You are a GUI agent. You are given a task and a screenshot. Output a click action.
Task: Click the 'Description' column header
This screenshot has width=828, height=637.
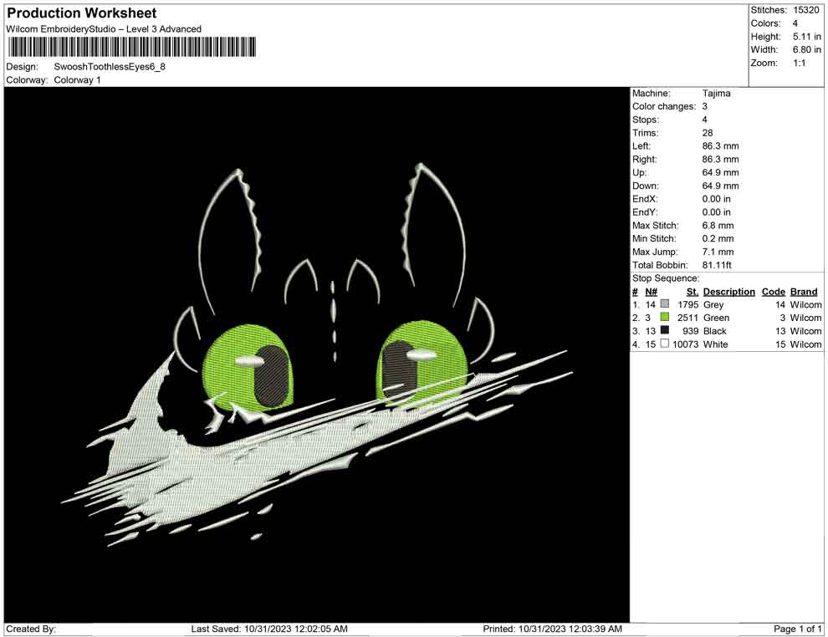728,292
